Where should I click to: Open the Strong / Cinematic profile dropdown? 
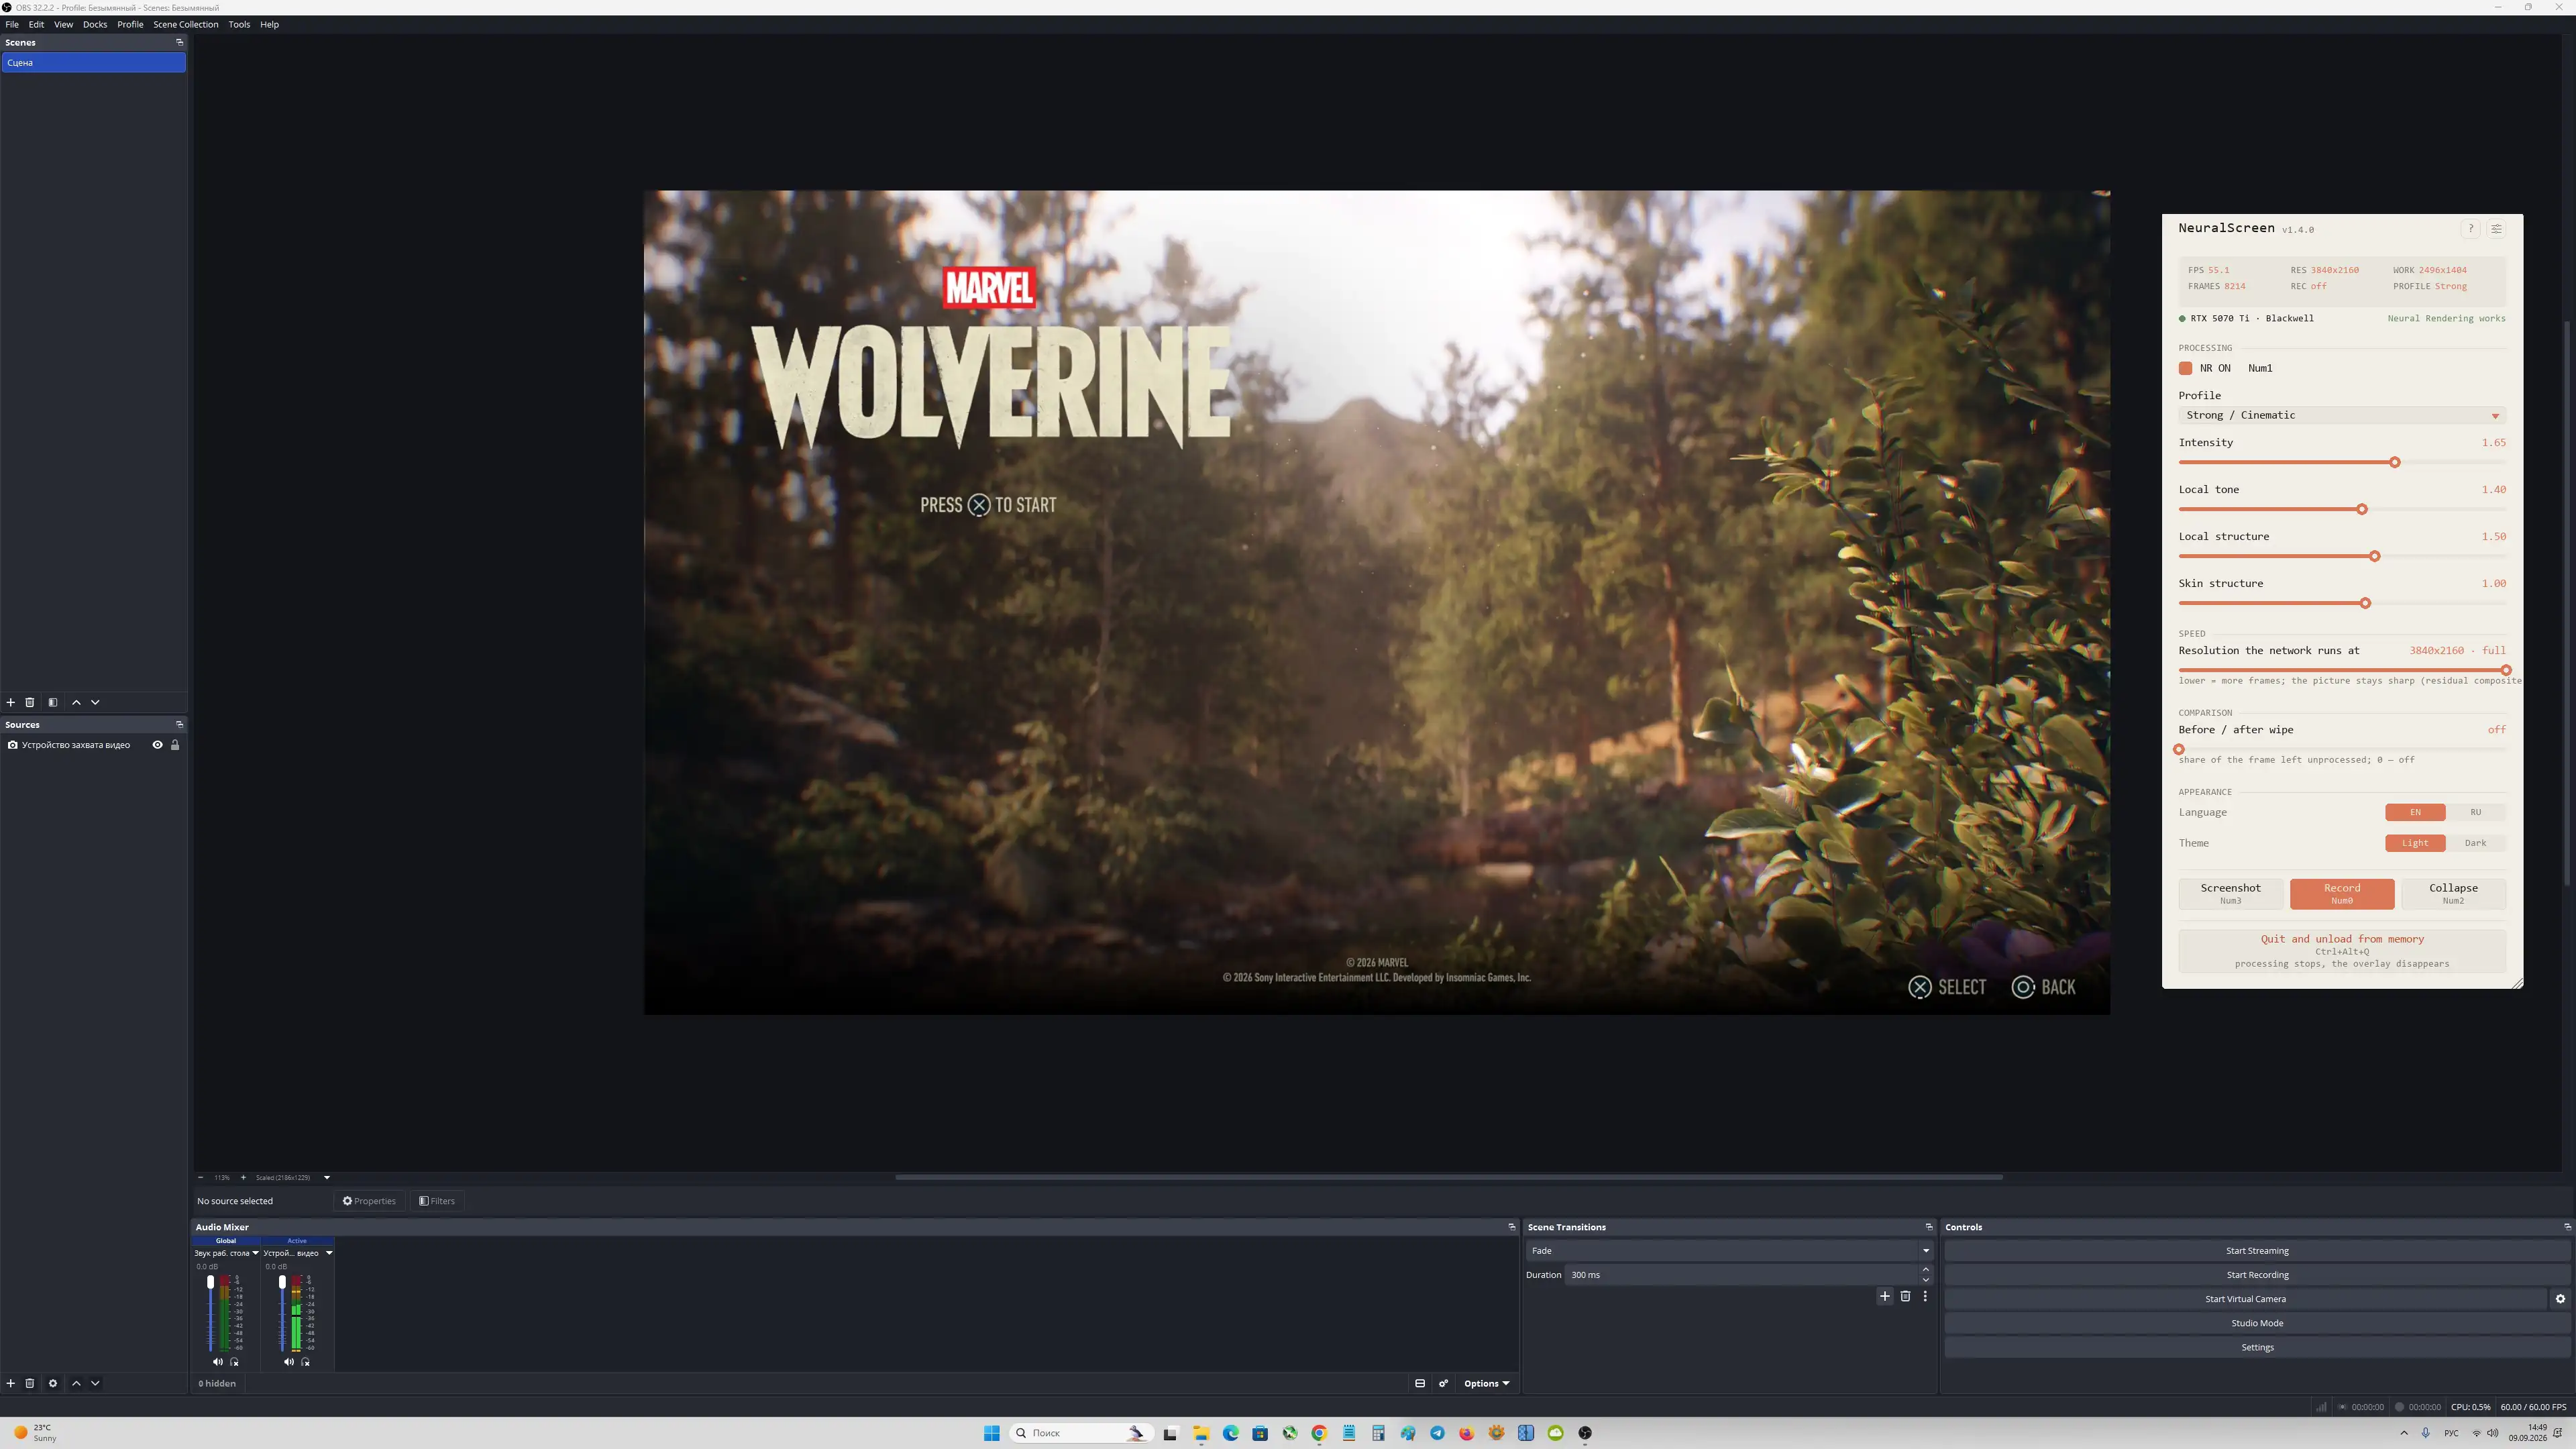[x=2342, y=415]
